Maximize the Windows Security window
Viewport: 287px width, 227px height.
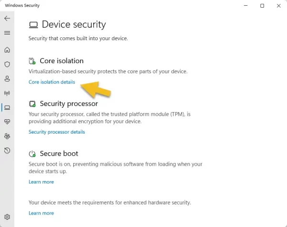pos(262,6)
